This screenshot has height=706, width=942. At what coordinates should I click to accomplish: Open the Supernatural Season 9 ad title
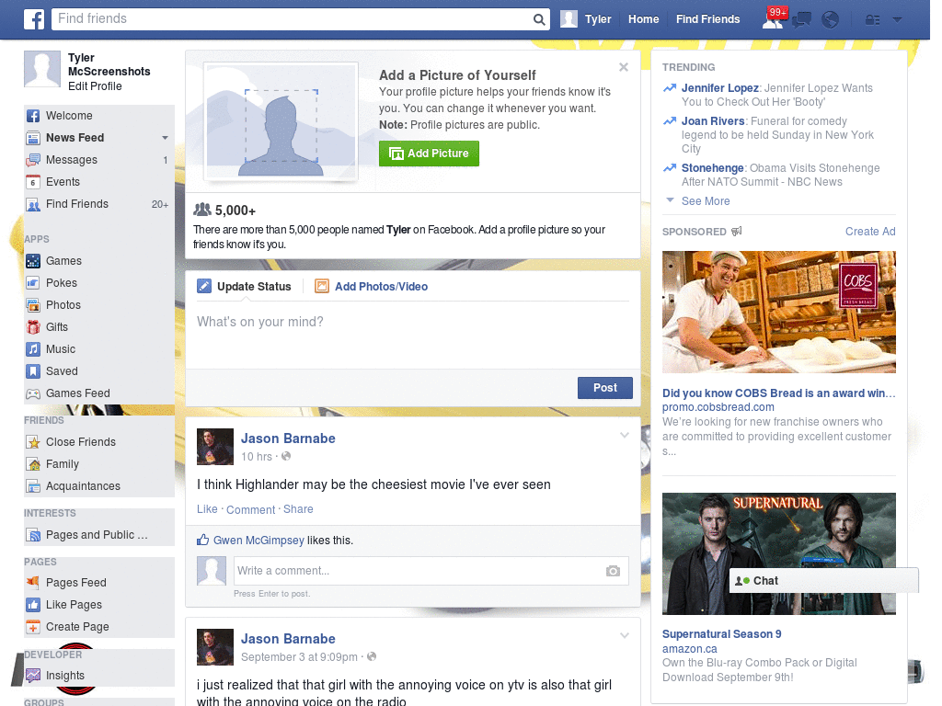coord(721,634)
